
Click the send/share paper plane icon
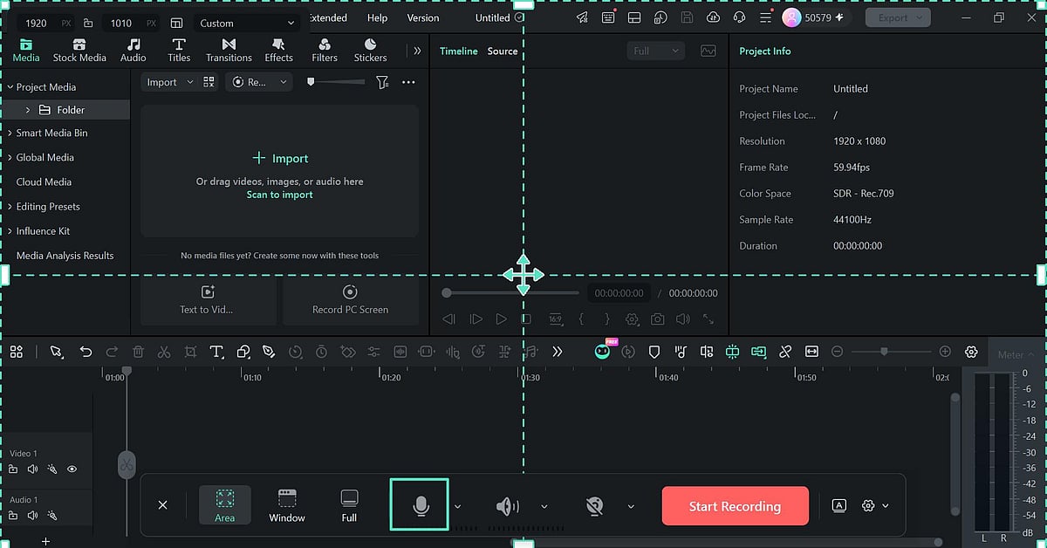pyautogui.click(x=582, y=17)
